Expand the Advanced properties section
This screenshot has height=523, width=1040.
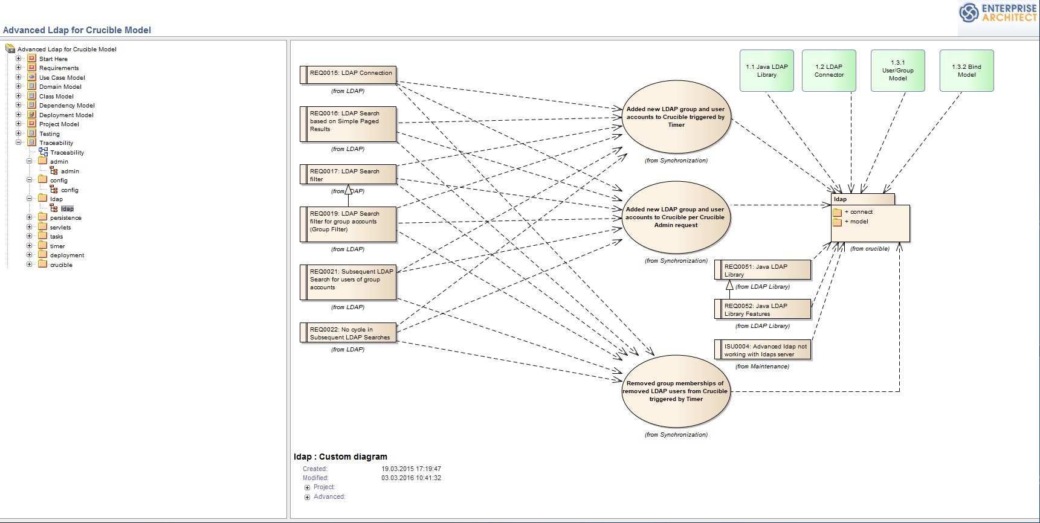[307, 497]
